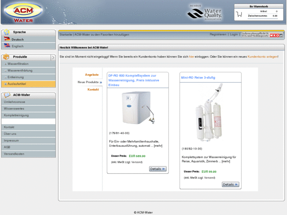Click the Registrieren link
This screenshot has height=215, width=287.
click(x=218, y=34)
